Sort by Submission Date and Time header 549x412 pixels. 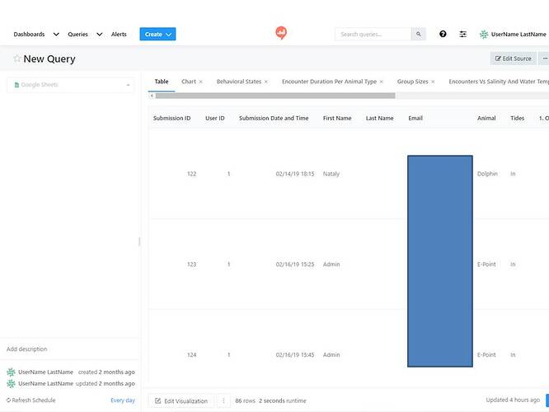(274, 119)
